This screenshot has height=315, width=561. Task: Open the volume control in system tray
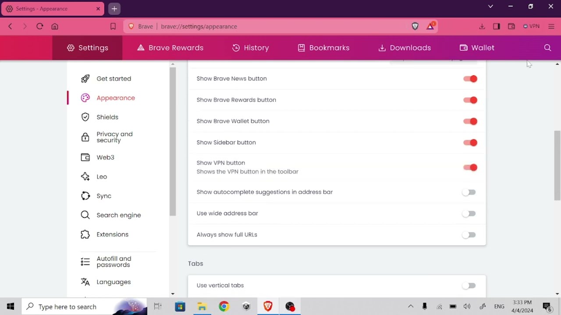click(x=467, y=307)
